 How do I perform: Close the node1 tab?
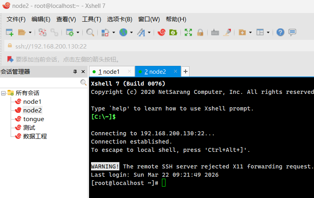(129, 71)
